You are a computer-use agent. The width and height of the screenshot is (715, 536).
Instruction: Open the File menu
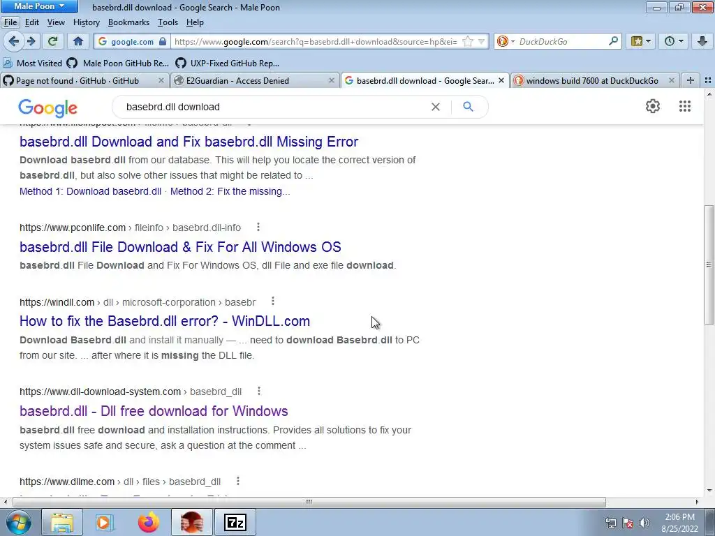click(x=10, y=22)
